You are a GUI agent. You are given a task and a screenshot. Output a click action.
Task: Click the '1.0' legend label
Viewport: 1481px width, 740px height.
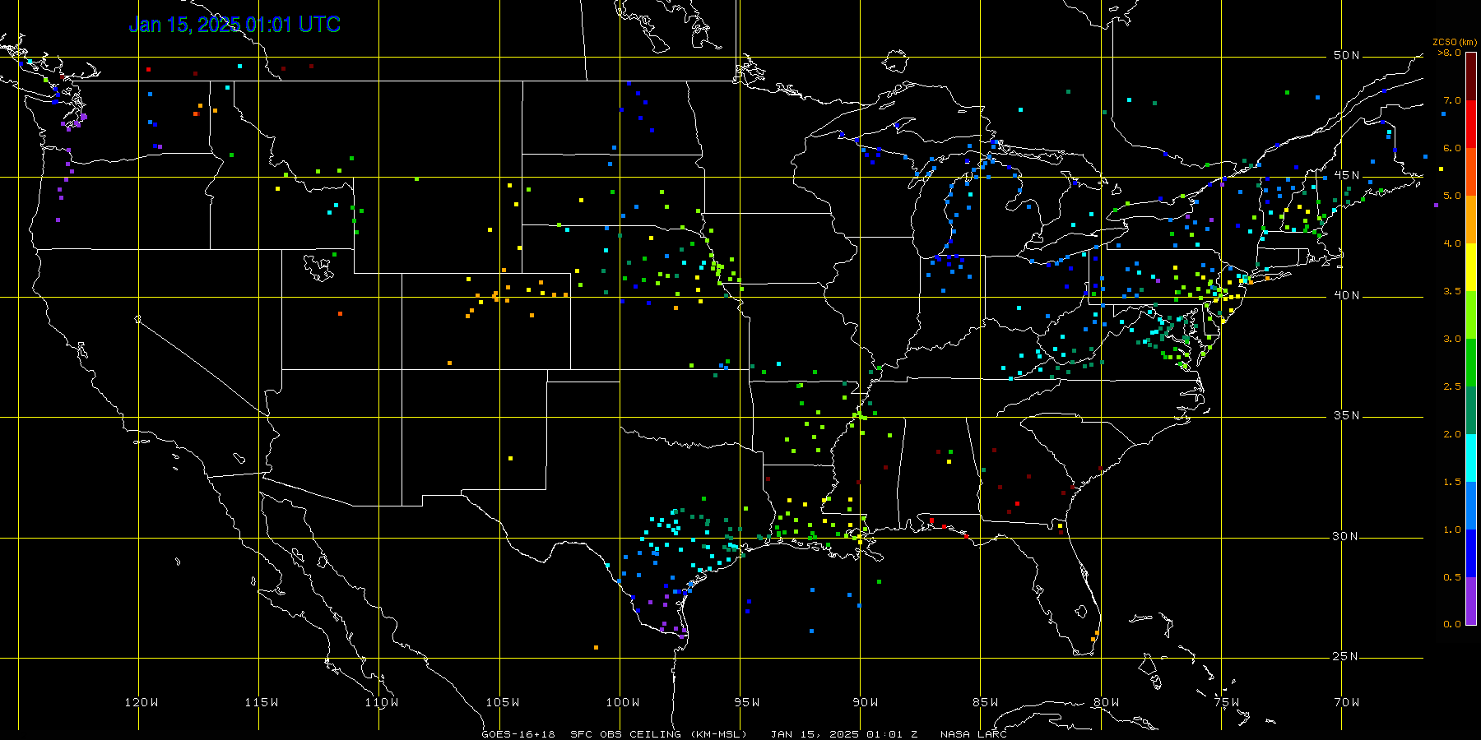tap(1452, 530)
